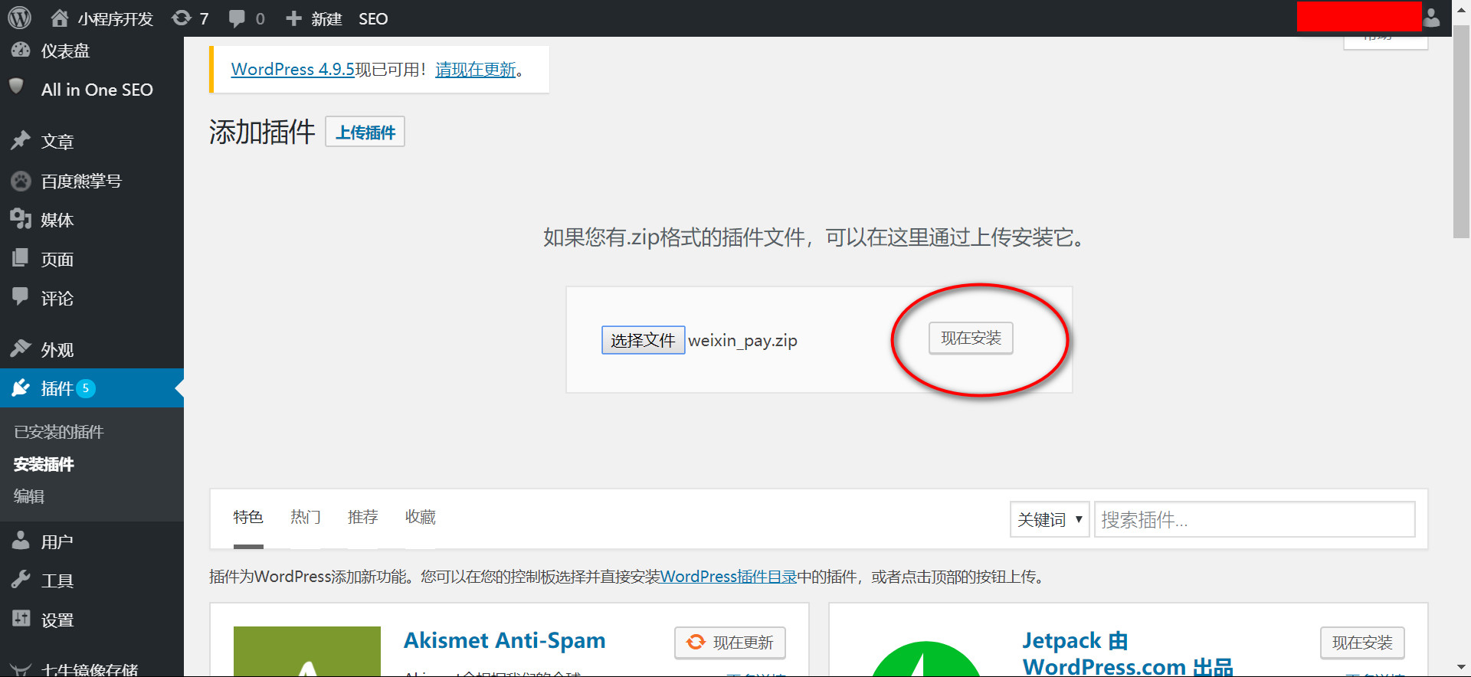
Task: Click the Akismet green plugin thumbnail
Action: click(x=307, y=652)
